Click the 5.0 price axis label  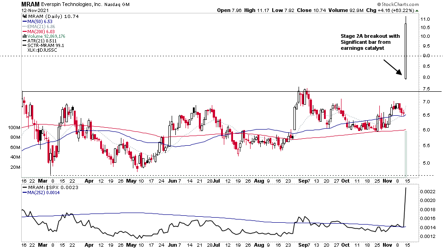pyautogui.click(x=426, y=163)
